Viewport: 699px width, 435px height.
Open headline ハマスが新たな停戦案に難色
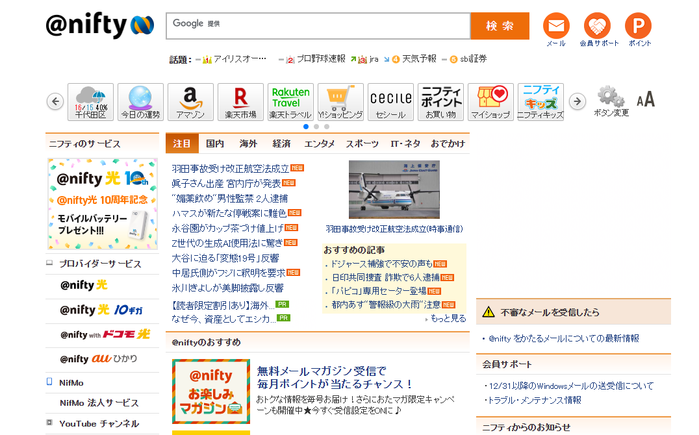(229, 213)
